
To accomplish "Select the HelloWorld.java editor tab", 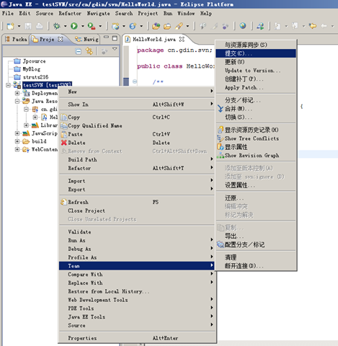I will click(154, 39).
